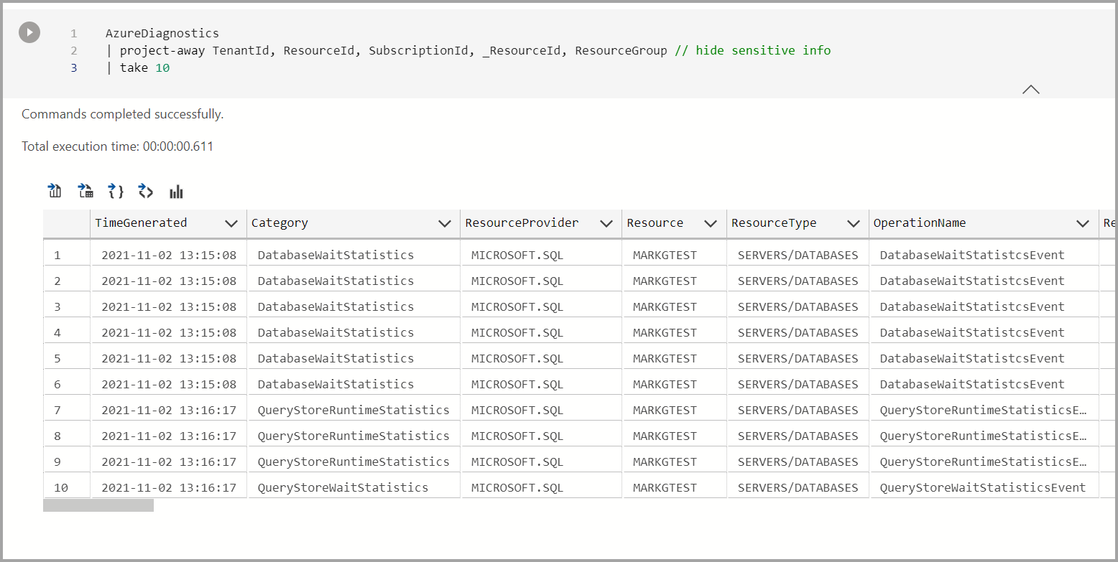This screenshot has width=1118, height=562.
Task: Select the save results as CSV icon
Action: click(85, 191)
